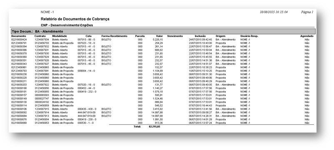Select cota value '000419 - 230 - 0'
The width and height of the screenshot is (334, 150).
tap(87, 119)
